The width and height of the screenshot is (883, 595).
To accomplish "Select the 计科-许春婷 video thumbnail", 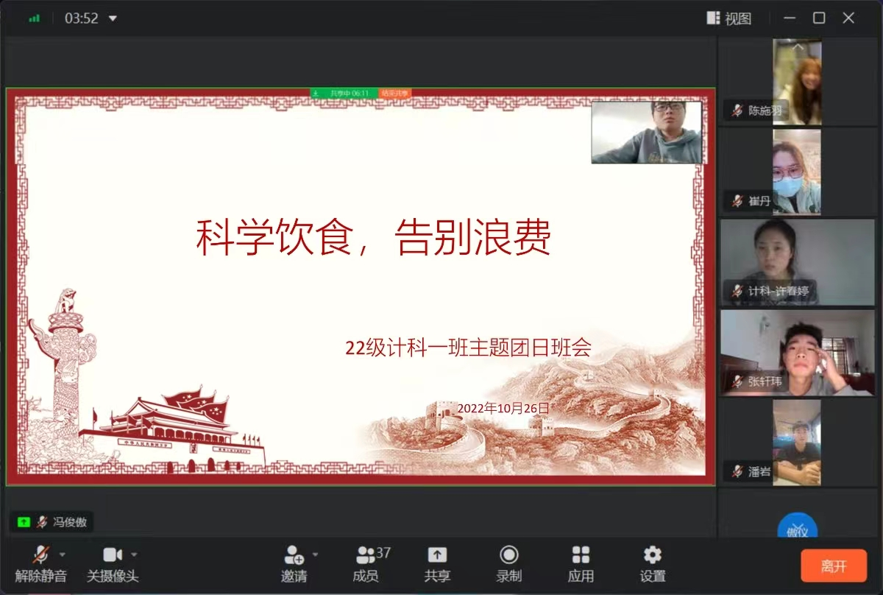I will coord(797,261).
